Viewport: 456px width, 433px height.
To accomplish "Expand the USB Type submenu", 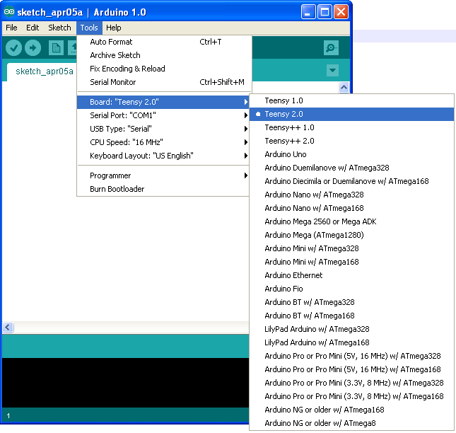I will coord(163,129).
